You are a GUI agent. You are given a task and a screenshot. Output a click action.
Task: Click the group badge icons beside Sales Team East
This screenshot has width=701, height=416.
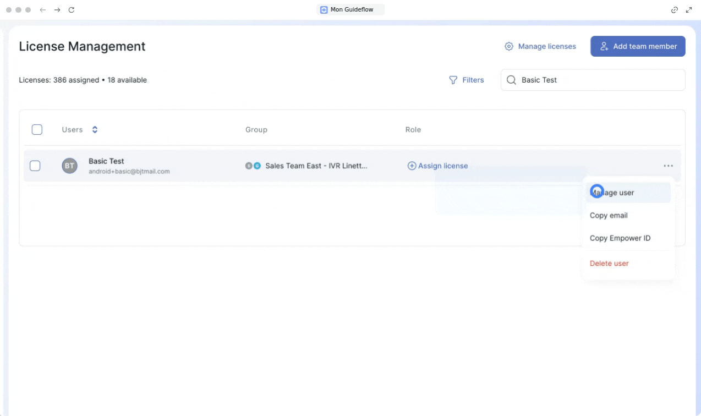253,166
